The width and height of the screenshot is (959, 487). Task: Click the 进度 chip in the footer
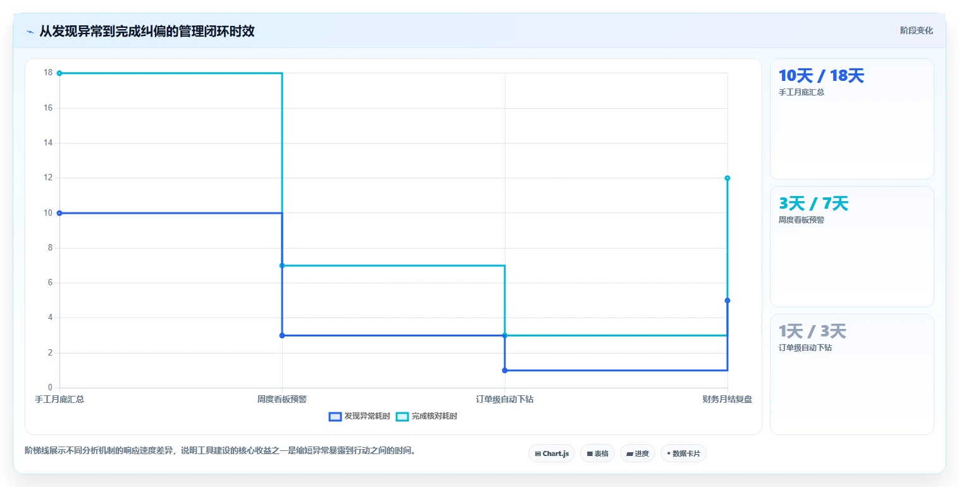tap(638, 453)
